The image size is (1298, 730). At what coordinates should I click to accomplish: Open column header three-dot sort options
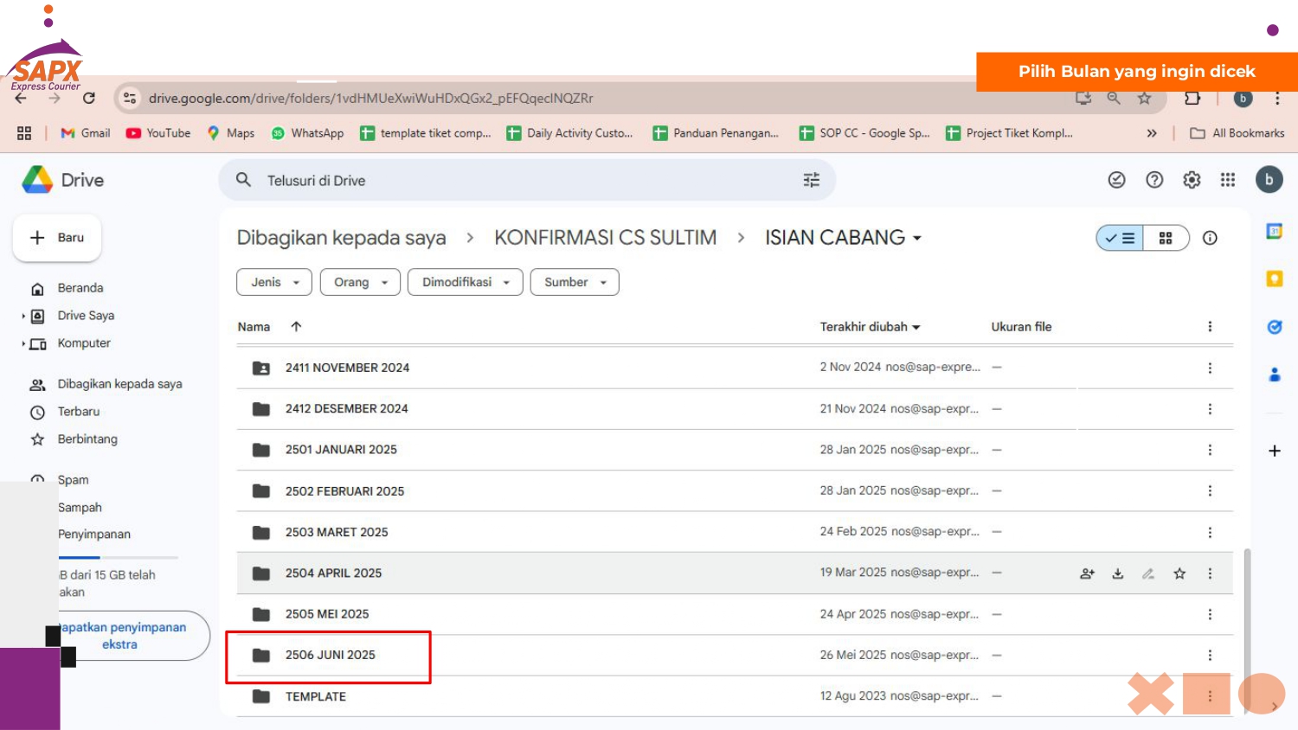(x=1210, y=327)
